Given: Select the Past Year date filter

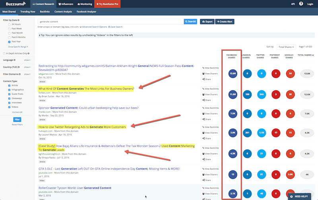Looking at the screenshot, I should pos(9,42).
